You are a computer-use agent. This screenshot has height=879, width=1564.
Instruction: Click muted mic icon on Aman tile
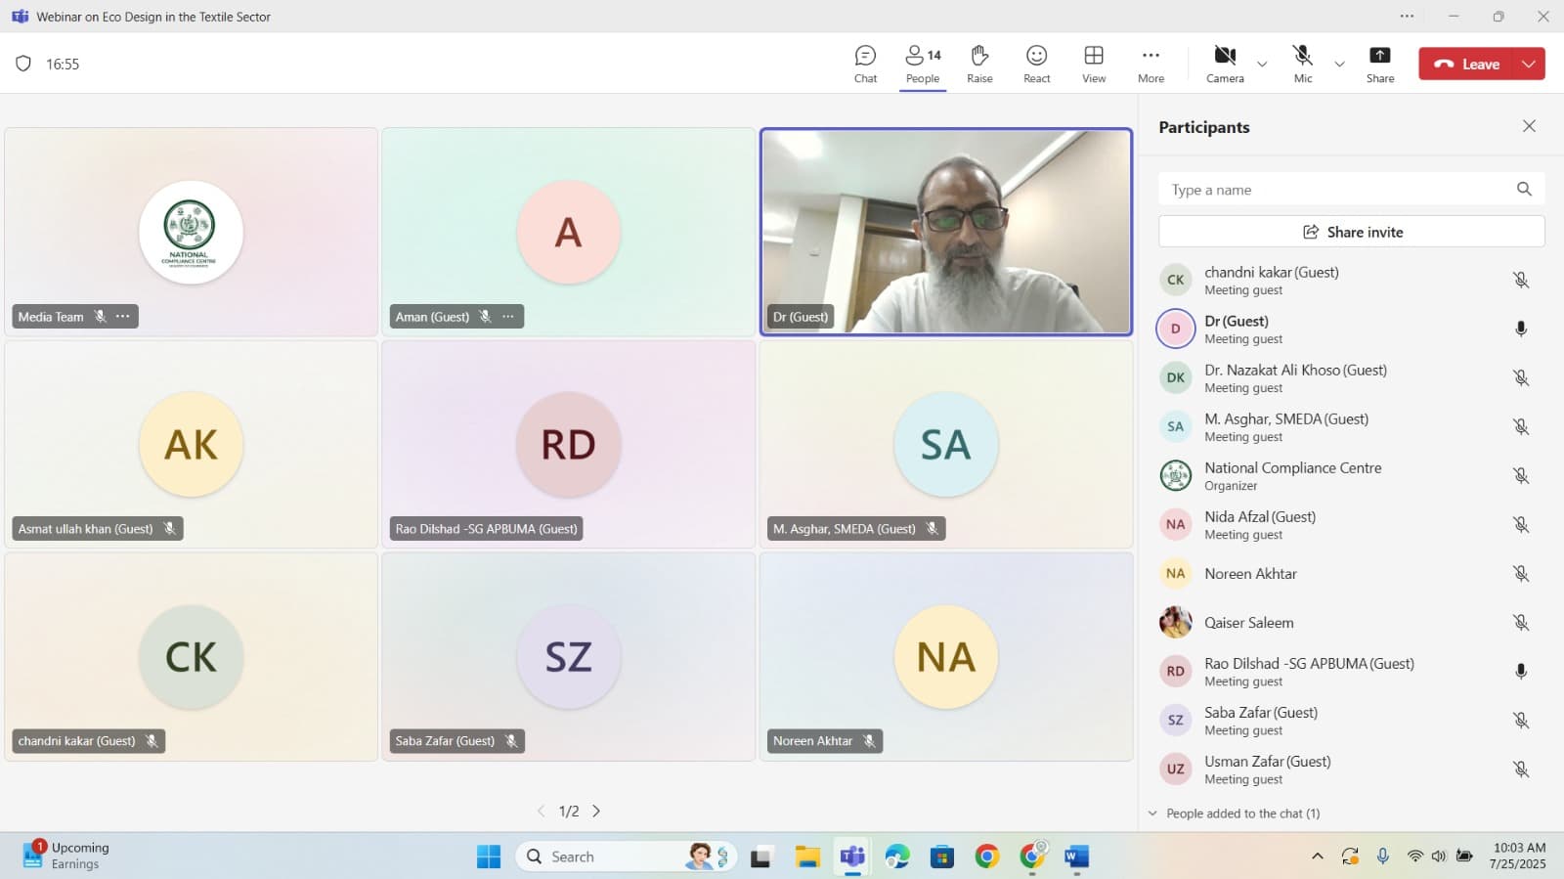click(x=485, y=317)
